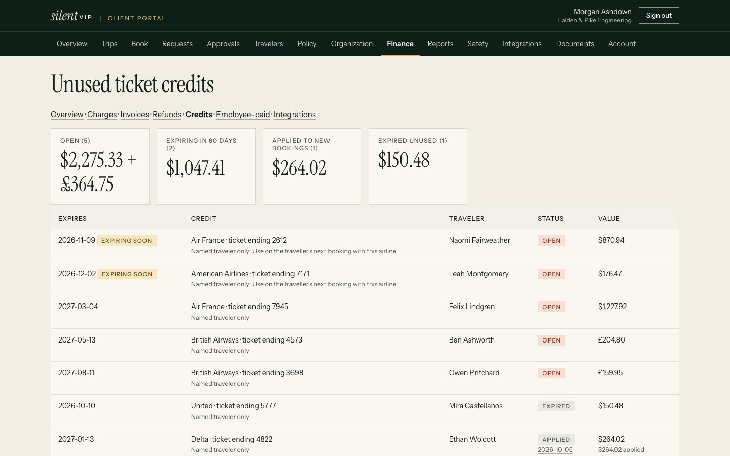
Task: Click the Expiring in 60 days card
Action: tap(206, 166)
